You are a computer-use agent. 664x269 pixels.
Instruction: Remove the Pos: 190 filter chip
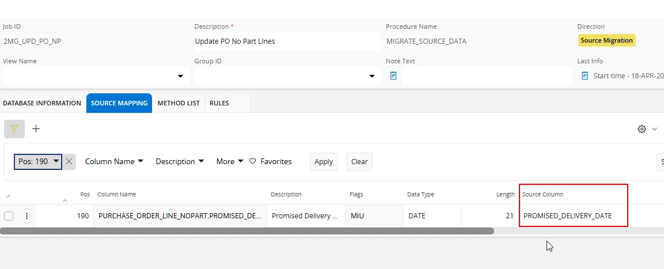[x=69, y=161]
